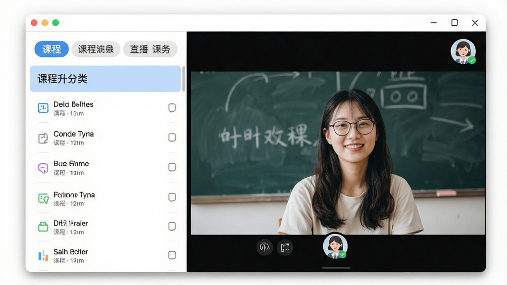Tick the Conde Tyna checkbox
The width and height of the screenshot is (507, 285).
172,138
